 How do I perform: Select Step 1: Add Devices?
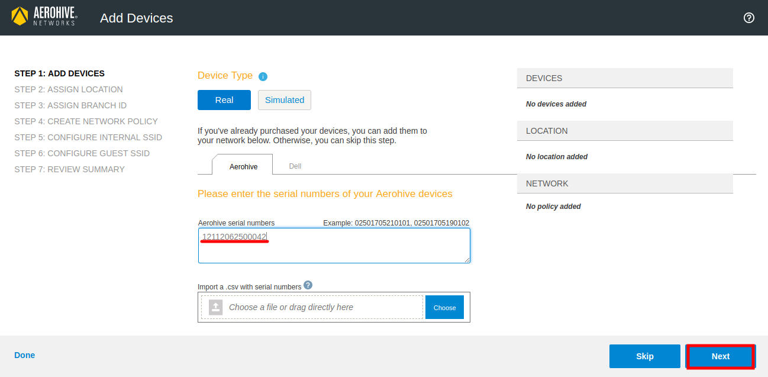point(60,73)
